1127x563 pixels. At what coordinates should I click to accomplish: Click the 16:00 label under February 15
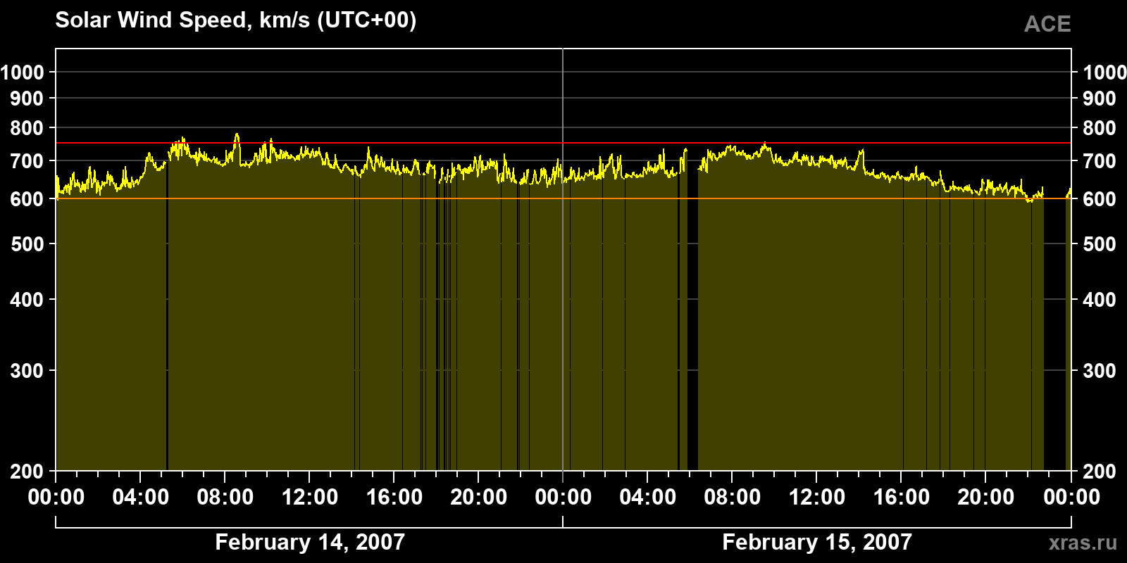click(x=902, y=498)
